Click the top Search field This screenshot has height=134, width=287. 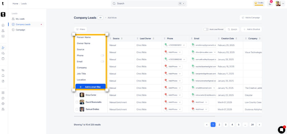point(149,4)
